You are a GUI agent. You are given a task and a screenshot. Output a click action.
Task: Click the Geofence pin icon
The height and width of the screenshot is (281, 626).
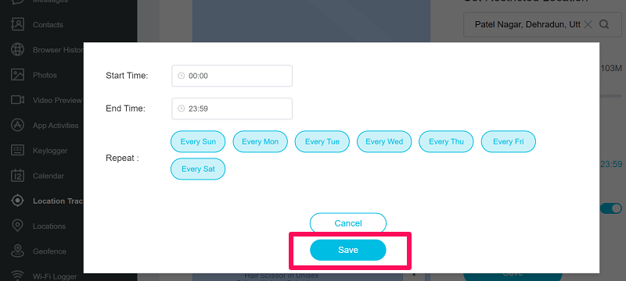click(17, 251)
